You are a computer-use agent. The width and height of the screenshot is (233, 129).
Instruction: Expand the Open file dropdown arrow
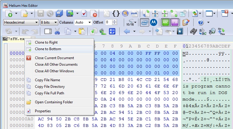(32, 13)
